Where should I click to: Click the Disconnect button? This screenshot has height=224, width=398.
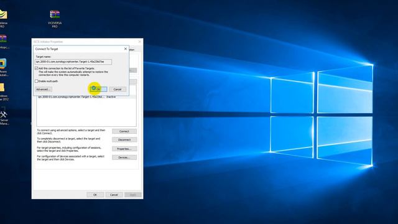click(x=124, y=140)
